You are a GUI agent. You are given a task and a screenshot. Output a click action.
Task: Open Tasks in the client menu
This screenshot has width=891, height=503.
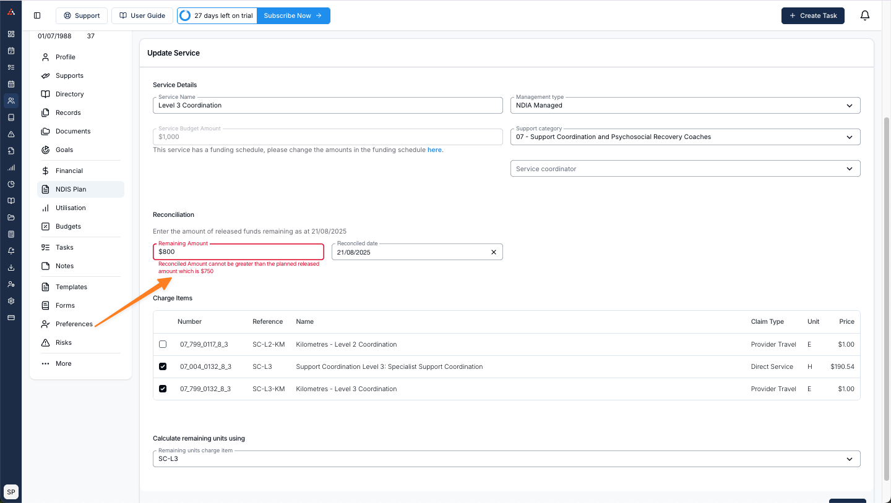80,247
